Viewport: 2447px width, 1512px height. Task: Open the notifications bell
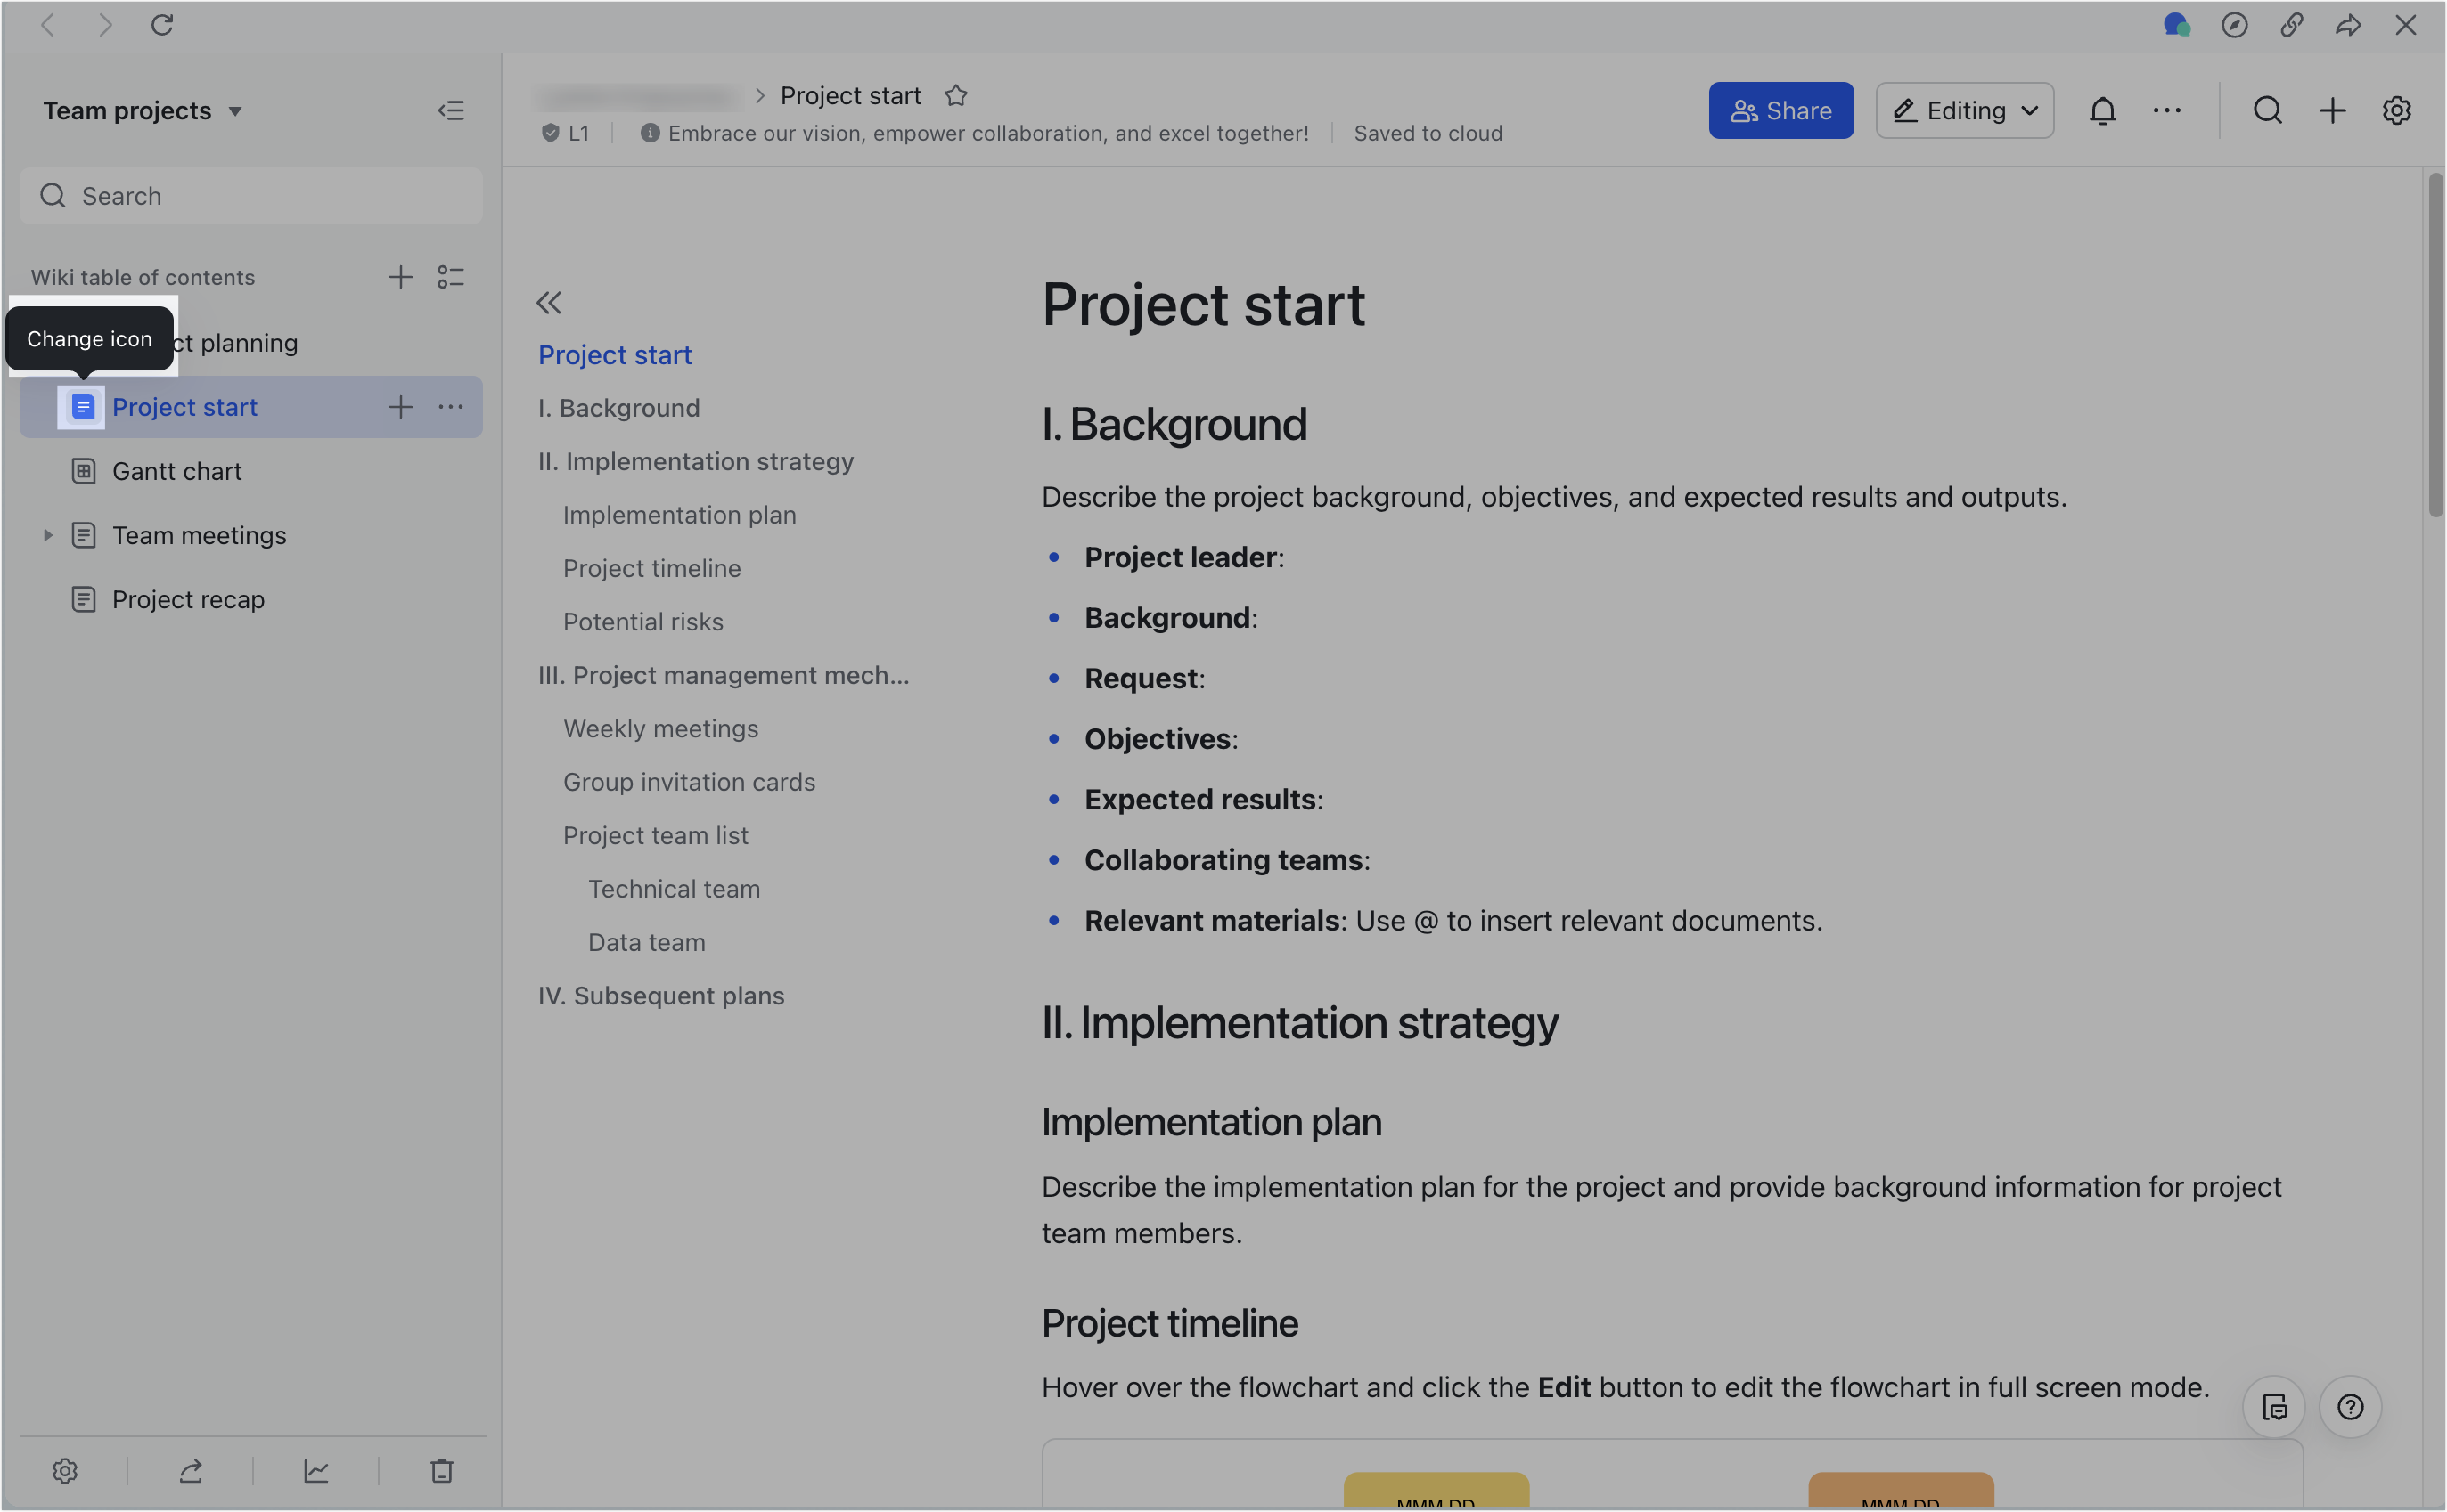pos(2103,110)
